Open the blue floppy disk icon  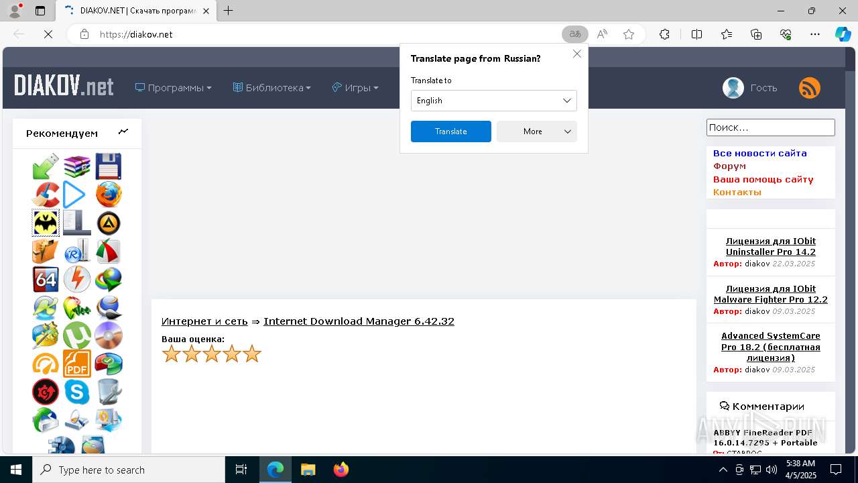pyautogui.click(x=108, y=166)
